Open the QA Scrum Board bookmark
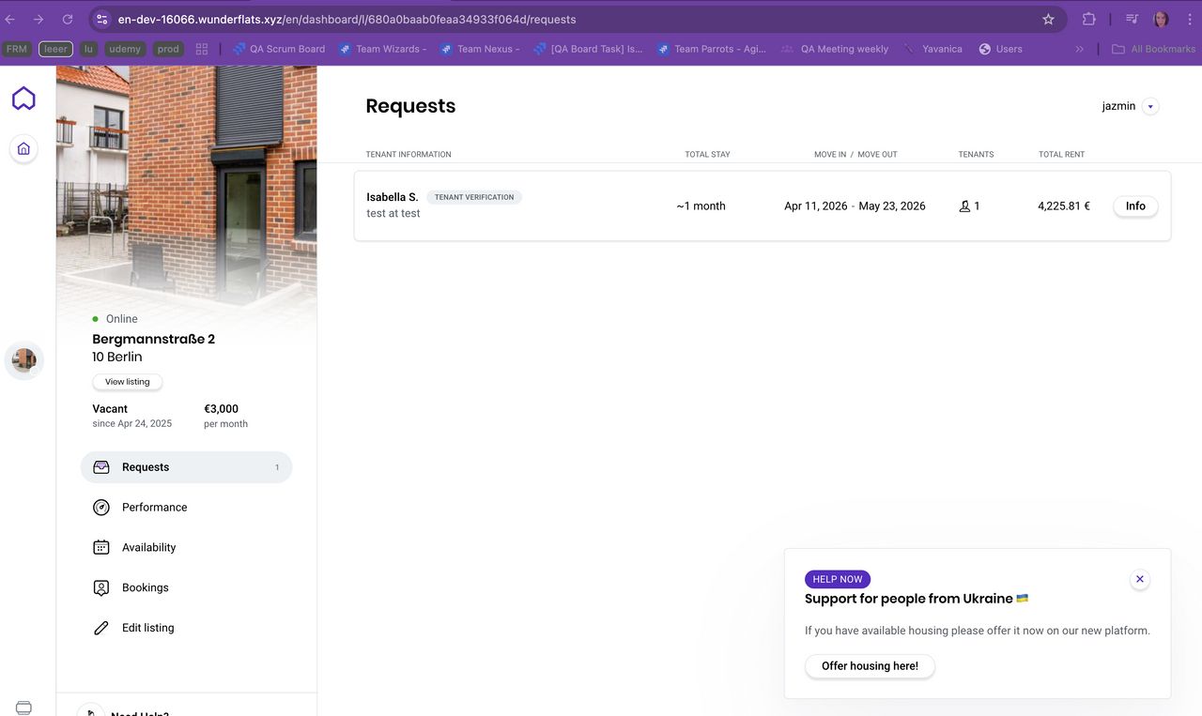The height and width of the screenshot is (716, 1202). coord(279,49)
